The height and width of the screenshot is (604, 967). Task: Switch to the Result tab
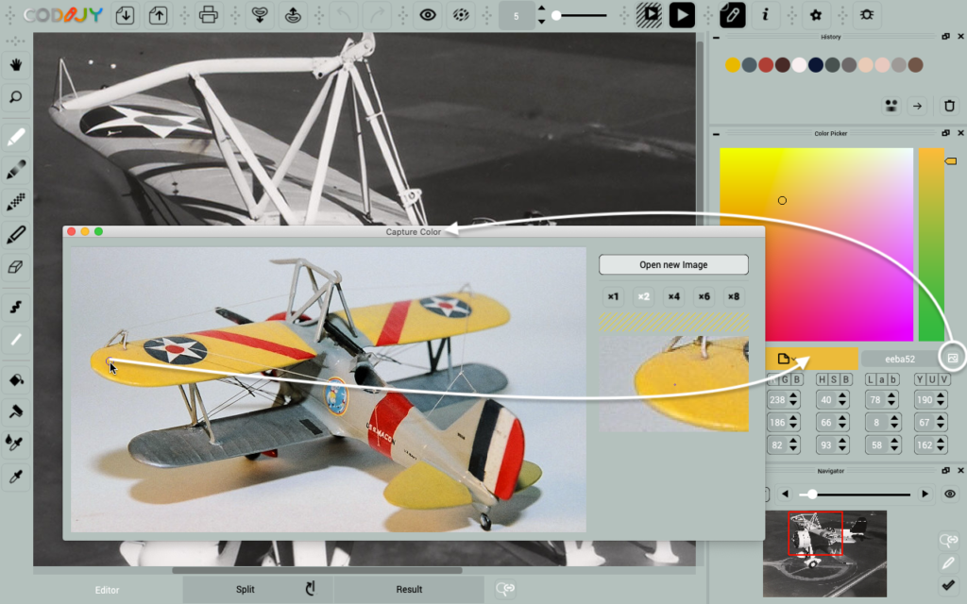click(x=410, y=589)
